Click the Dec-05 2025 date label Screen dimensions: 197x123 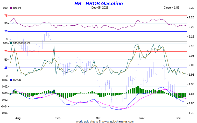point(100,8)
